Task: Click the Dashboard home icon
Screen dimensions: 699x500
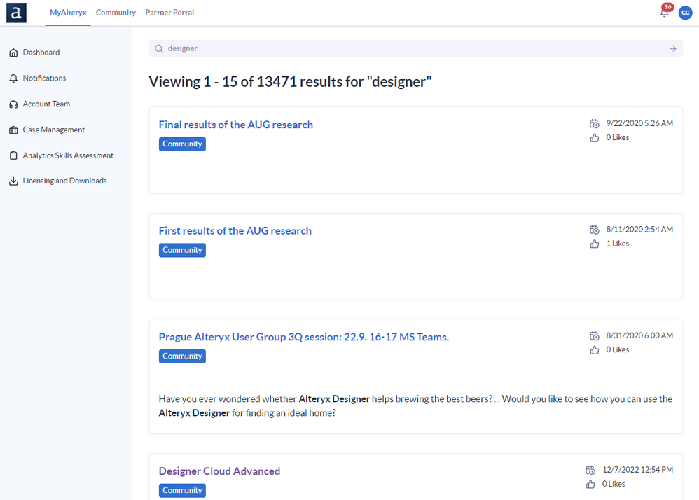Action: [13, 53]
